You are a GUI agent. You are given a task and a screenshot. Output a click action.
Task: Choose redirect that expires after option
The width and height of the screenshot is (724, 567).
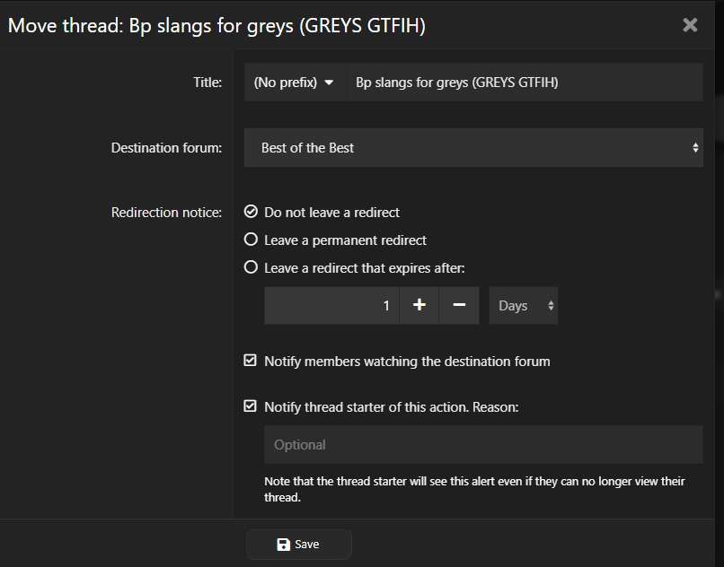pos(252,267)
